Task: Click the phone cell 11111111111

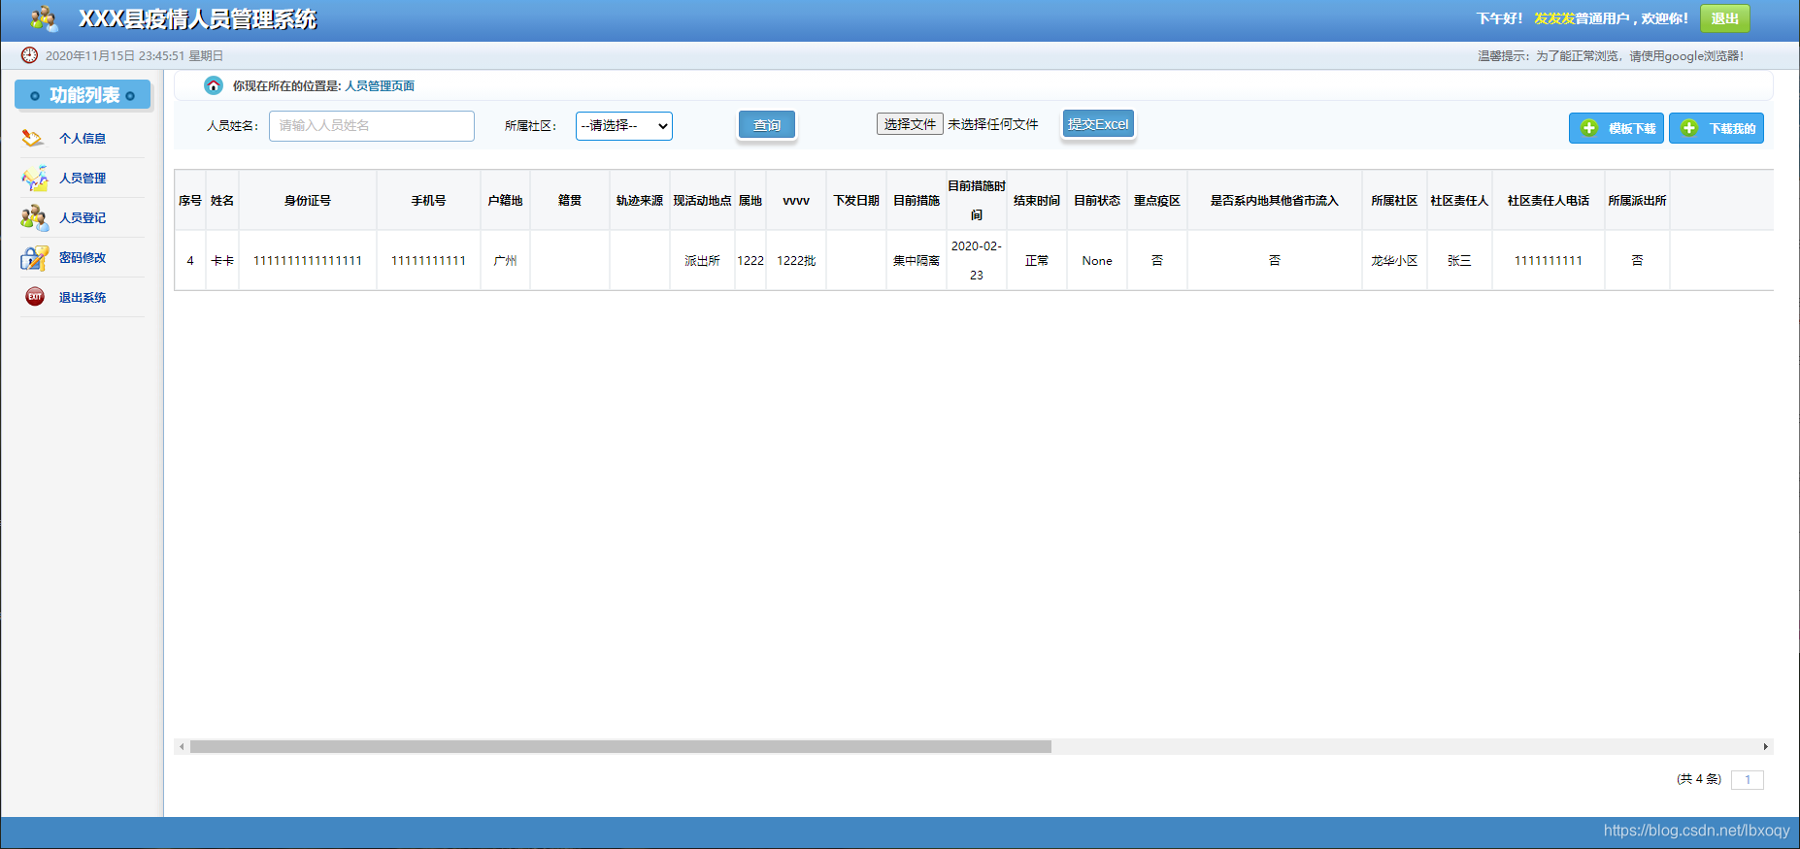Action: (x=428, y=261)
